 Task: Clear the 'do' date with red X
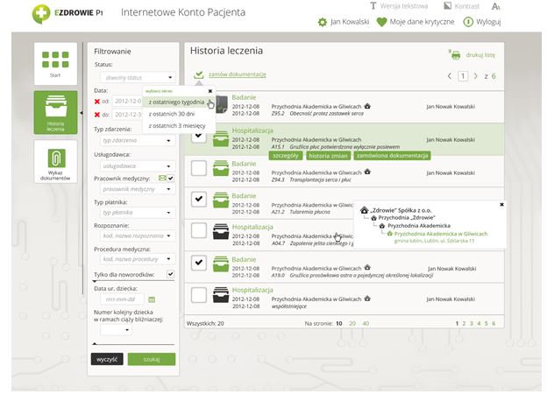[97, 115]
